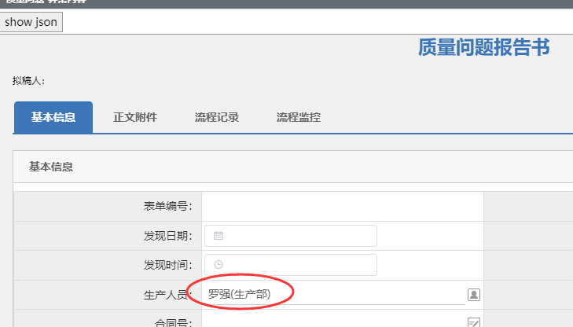The height and width of the screenshot is (327, 573).
Task: Click the clock icon in 发现时间 field
Action: coord(219,265)
